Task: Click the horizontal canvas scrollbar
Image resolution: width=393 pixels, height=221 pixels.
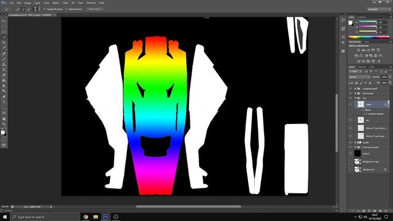Action: coord(189,207)
